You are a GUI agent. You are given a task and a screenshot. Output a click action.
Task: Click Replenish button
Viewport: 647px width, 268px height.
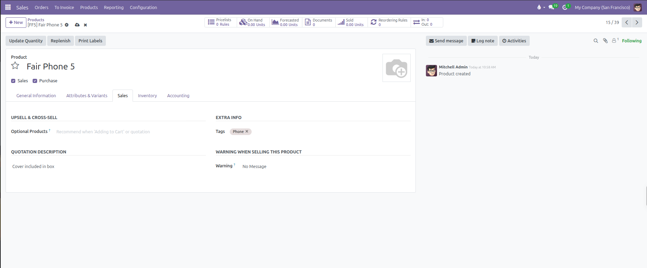(x=60, y=41)
